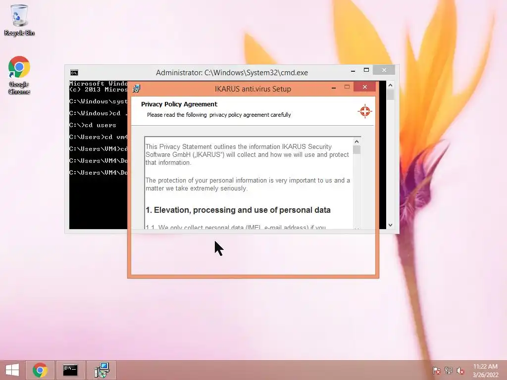The width and height of the screenshot is (507, 380).
Task: Close the cmd.exe Administrator window
Action: [384, 70]
